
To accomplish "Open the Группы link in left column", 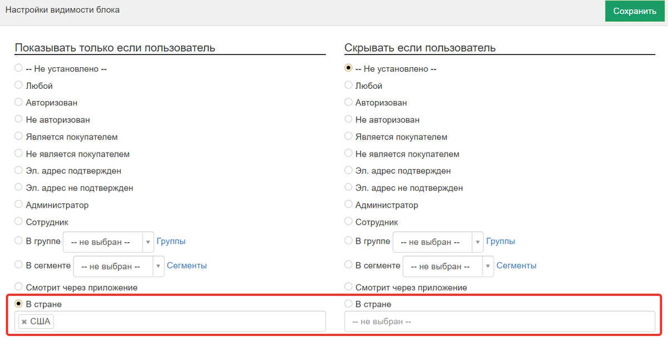I will coord(171,241).
